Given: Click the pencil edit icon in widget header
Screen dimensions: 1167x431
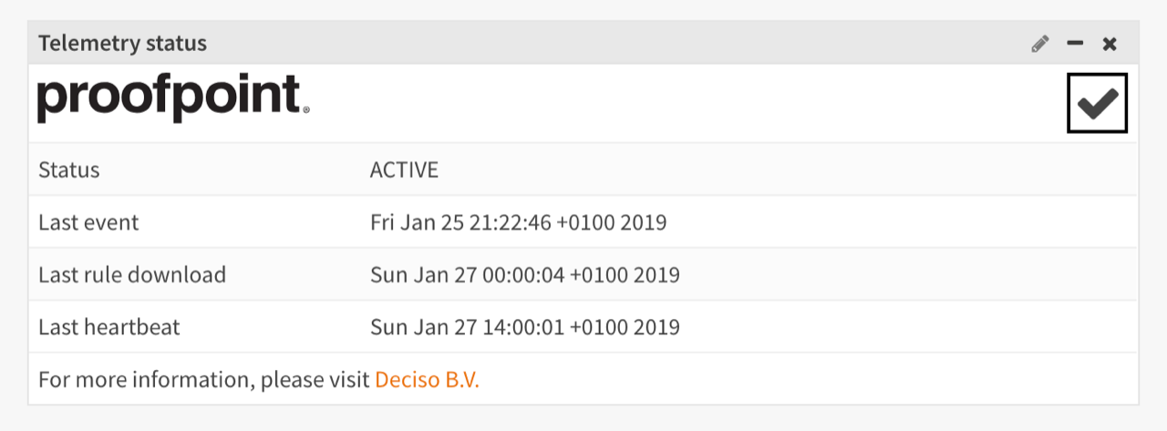Looking at the screenshot, I should click(x=1040, y=44).
